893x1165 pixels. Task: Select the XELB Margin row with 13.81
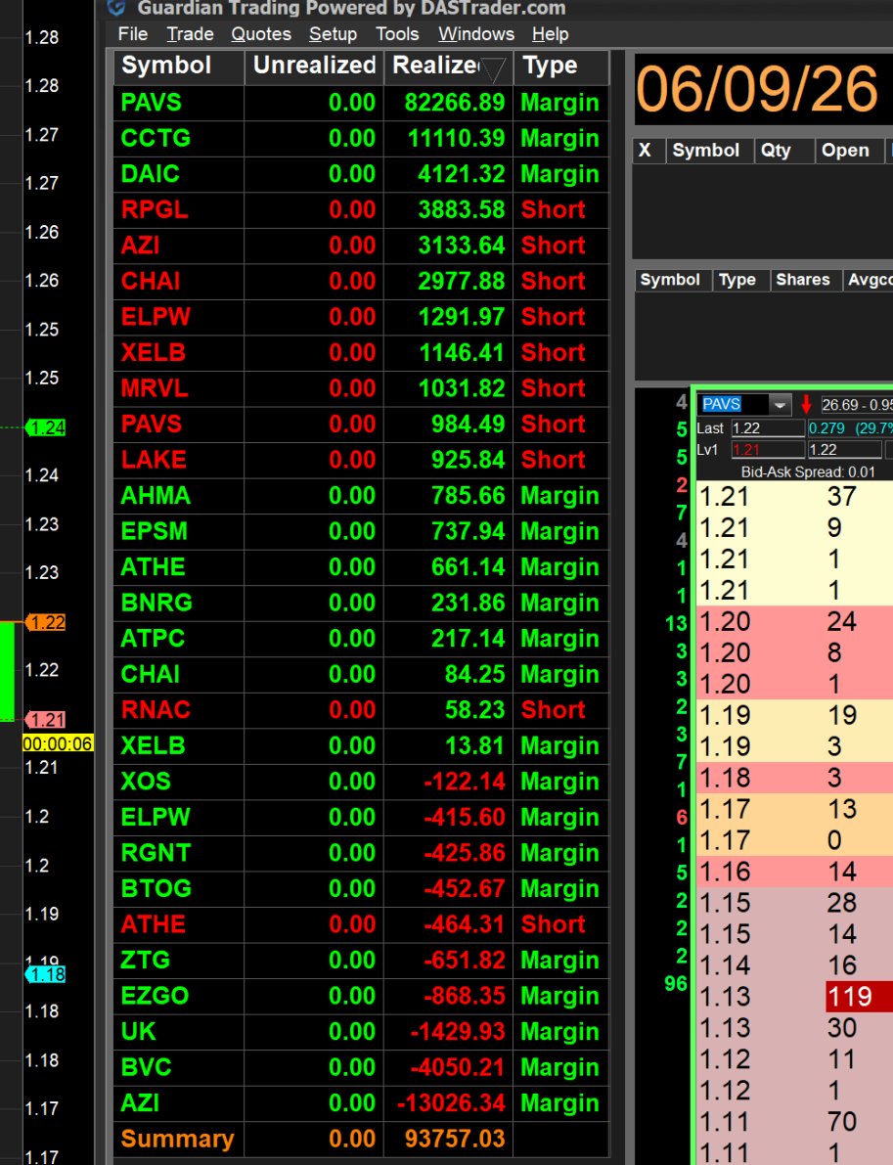pyautogui.click(x=361, y=745)
